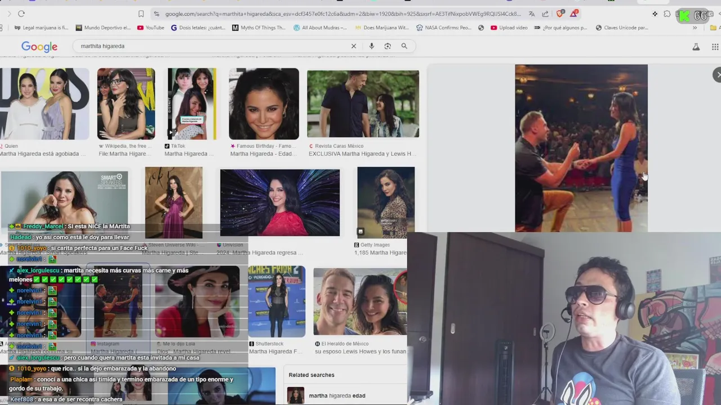721x405 pixels.
Task: Click 'Martha Higareda - Edad' caption
Action: point(261,154)
